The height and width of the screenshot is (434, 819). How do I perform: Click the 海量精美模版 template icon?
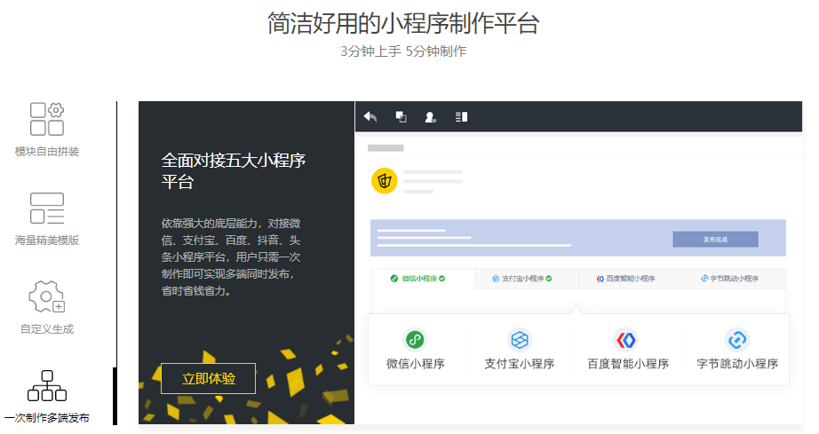pos(47,209)
